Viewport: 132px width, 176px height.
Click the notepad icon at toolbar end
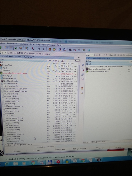[89, 50]
